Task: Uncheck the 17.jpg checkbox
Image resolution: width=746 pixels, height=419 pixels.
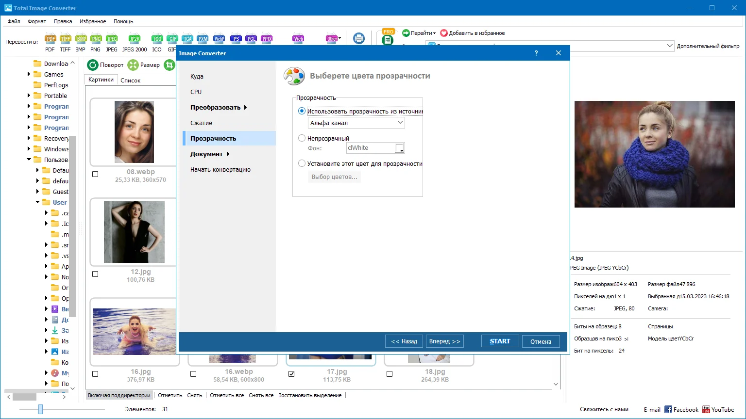Action: coord(291,374)
